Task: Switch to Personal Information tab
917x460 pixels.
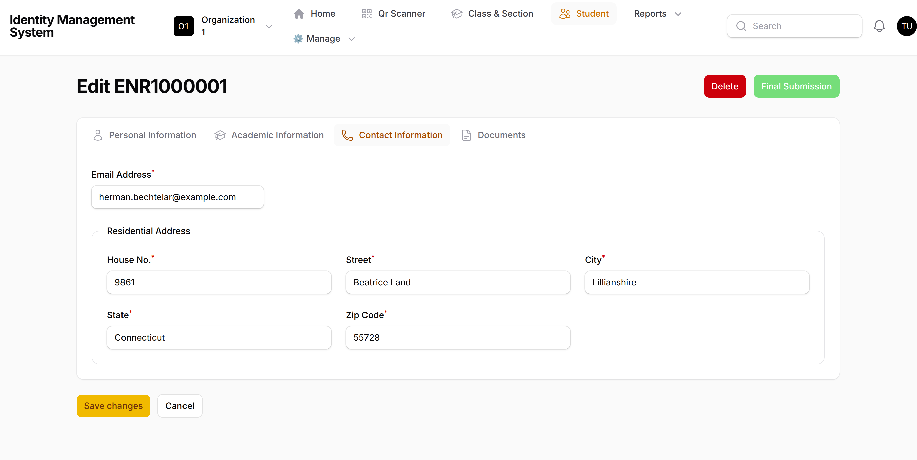Action: pos(145,135)
